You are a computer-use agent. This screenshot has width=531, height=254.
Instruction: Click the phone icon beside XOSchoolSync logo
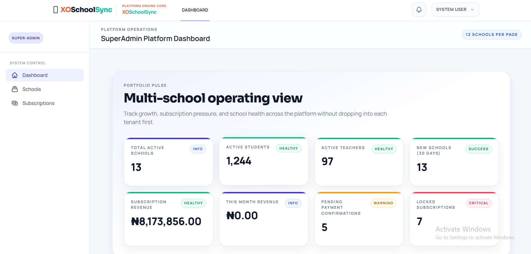56,10
